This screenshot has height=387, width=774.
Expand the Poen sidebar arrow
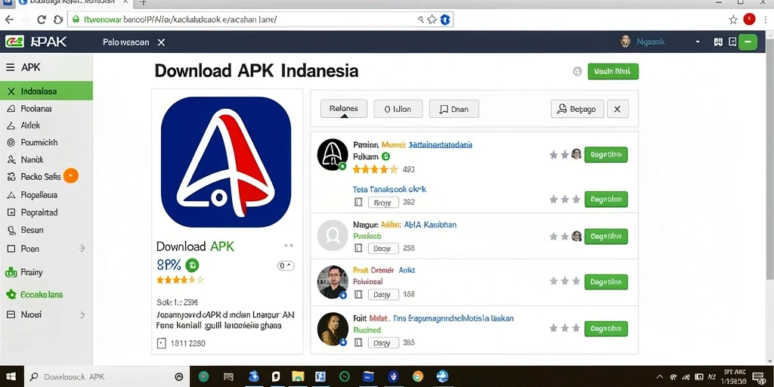[x=82, y=248]
